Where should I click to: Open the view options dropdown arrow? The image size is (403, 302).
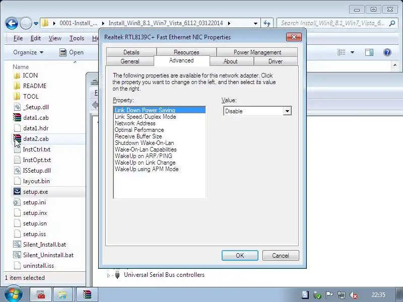pos(352,52)
